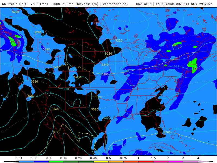Select the magenta 2 to 3 legend swatch
Viewport: 217px width, 163px height.
176,162
